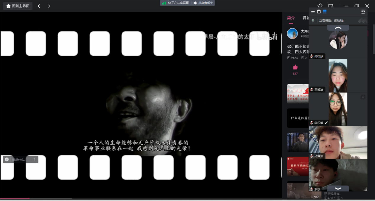
Task: Collapse the participant panel sidebar icon
Action: coord(363,12)
